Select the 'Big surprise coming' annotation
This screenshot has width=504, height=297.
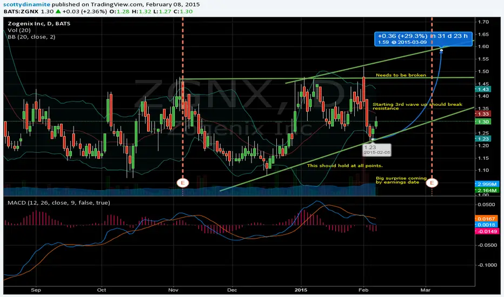click(401, 180)
